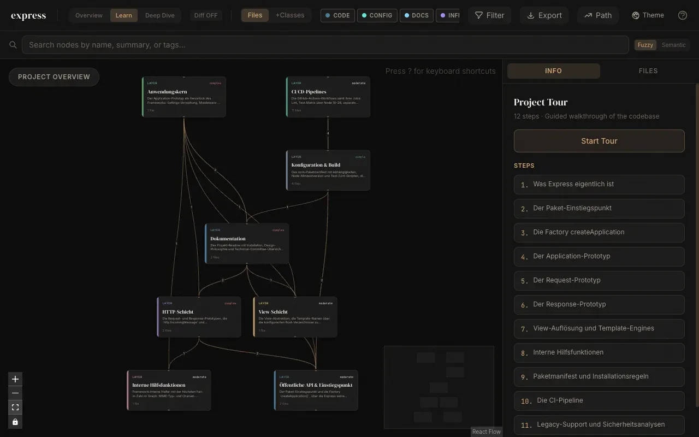Open the Theme picker
This screenshot has height=437, width=699.
648,15
